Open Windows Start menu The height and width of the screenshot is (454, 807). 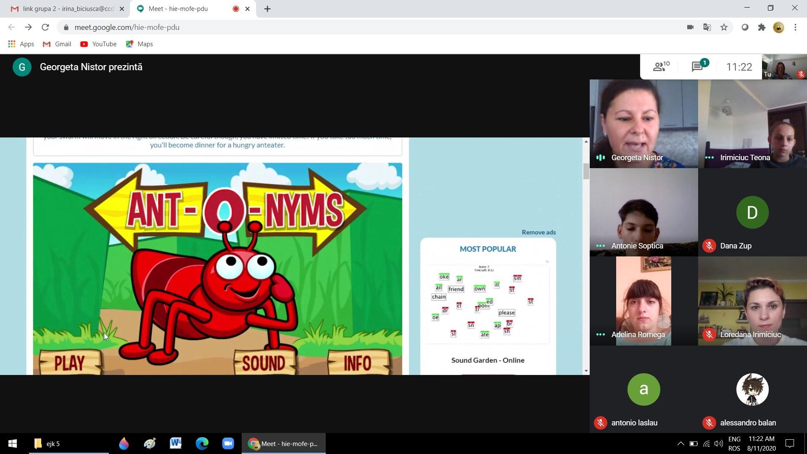click(13, 443)
